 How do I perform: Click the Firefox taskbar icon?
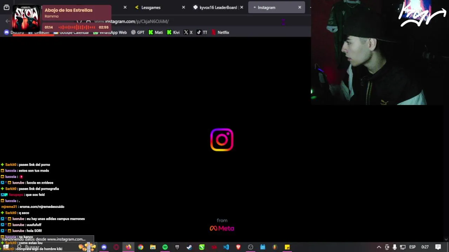(x=128, y=247)
